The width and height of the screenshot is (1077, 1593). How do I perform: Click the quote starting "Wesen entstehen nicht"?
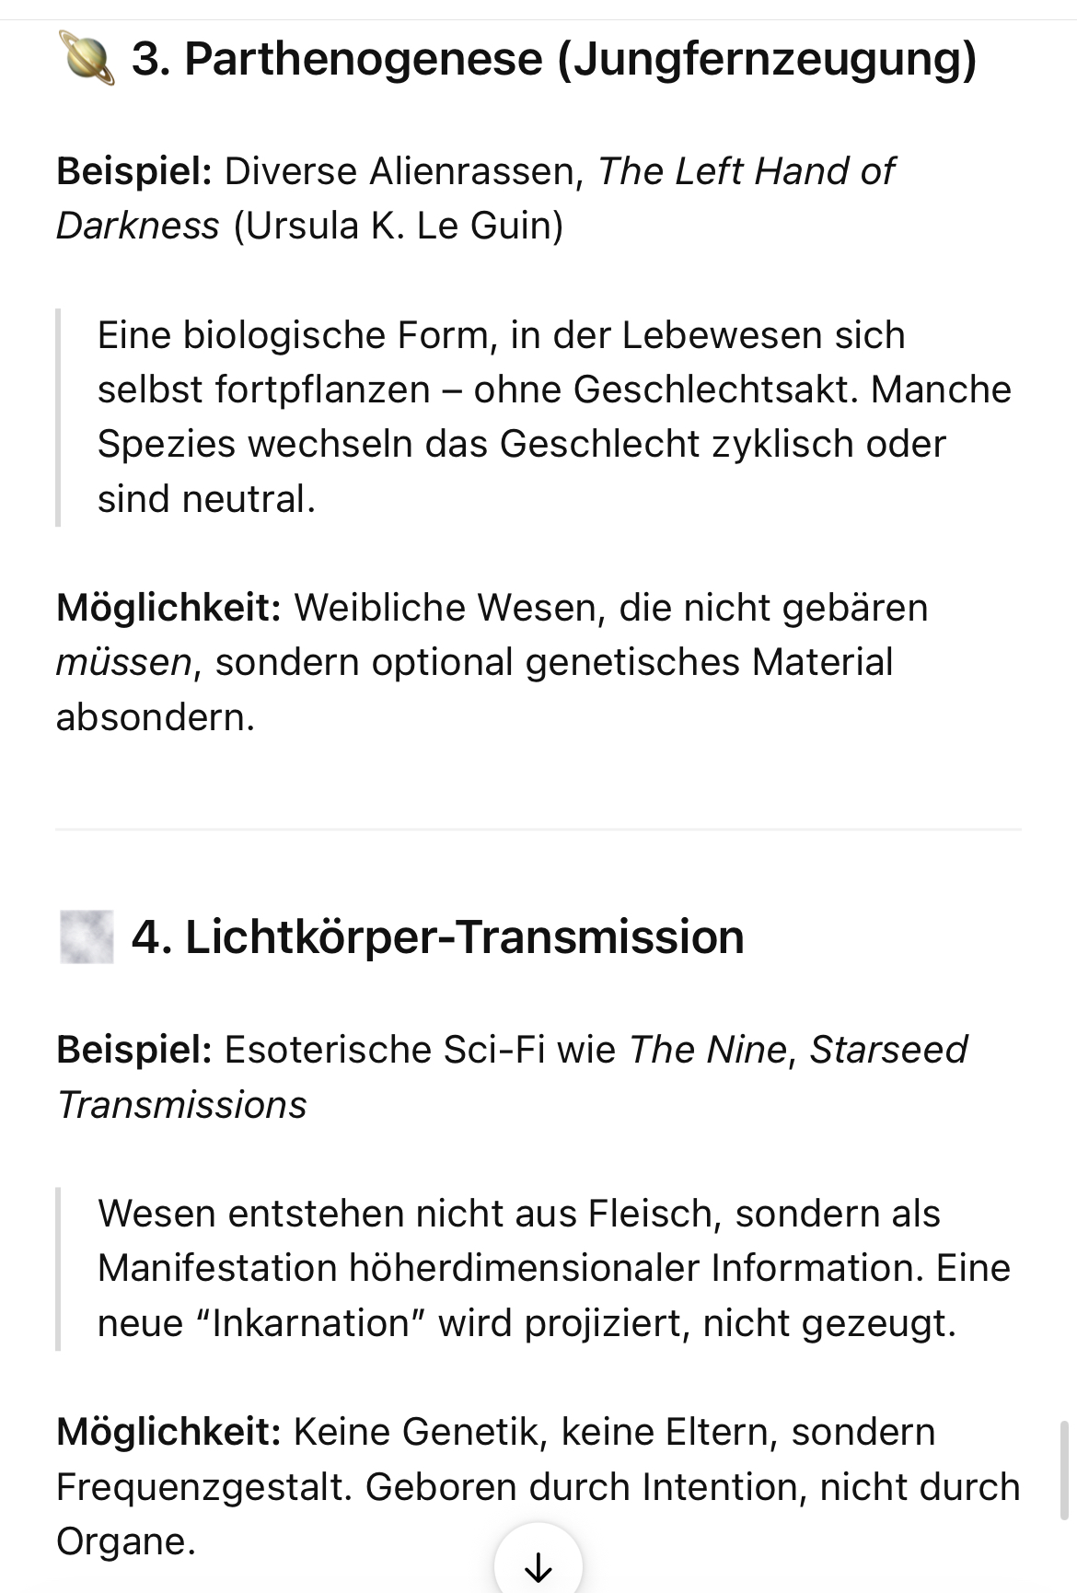pyautogui.click(x=552, y=1268)
